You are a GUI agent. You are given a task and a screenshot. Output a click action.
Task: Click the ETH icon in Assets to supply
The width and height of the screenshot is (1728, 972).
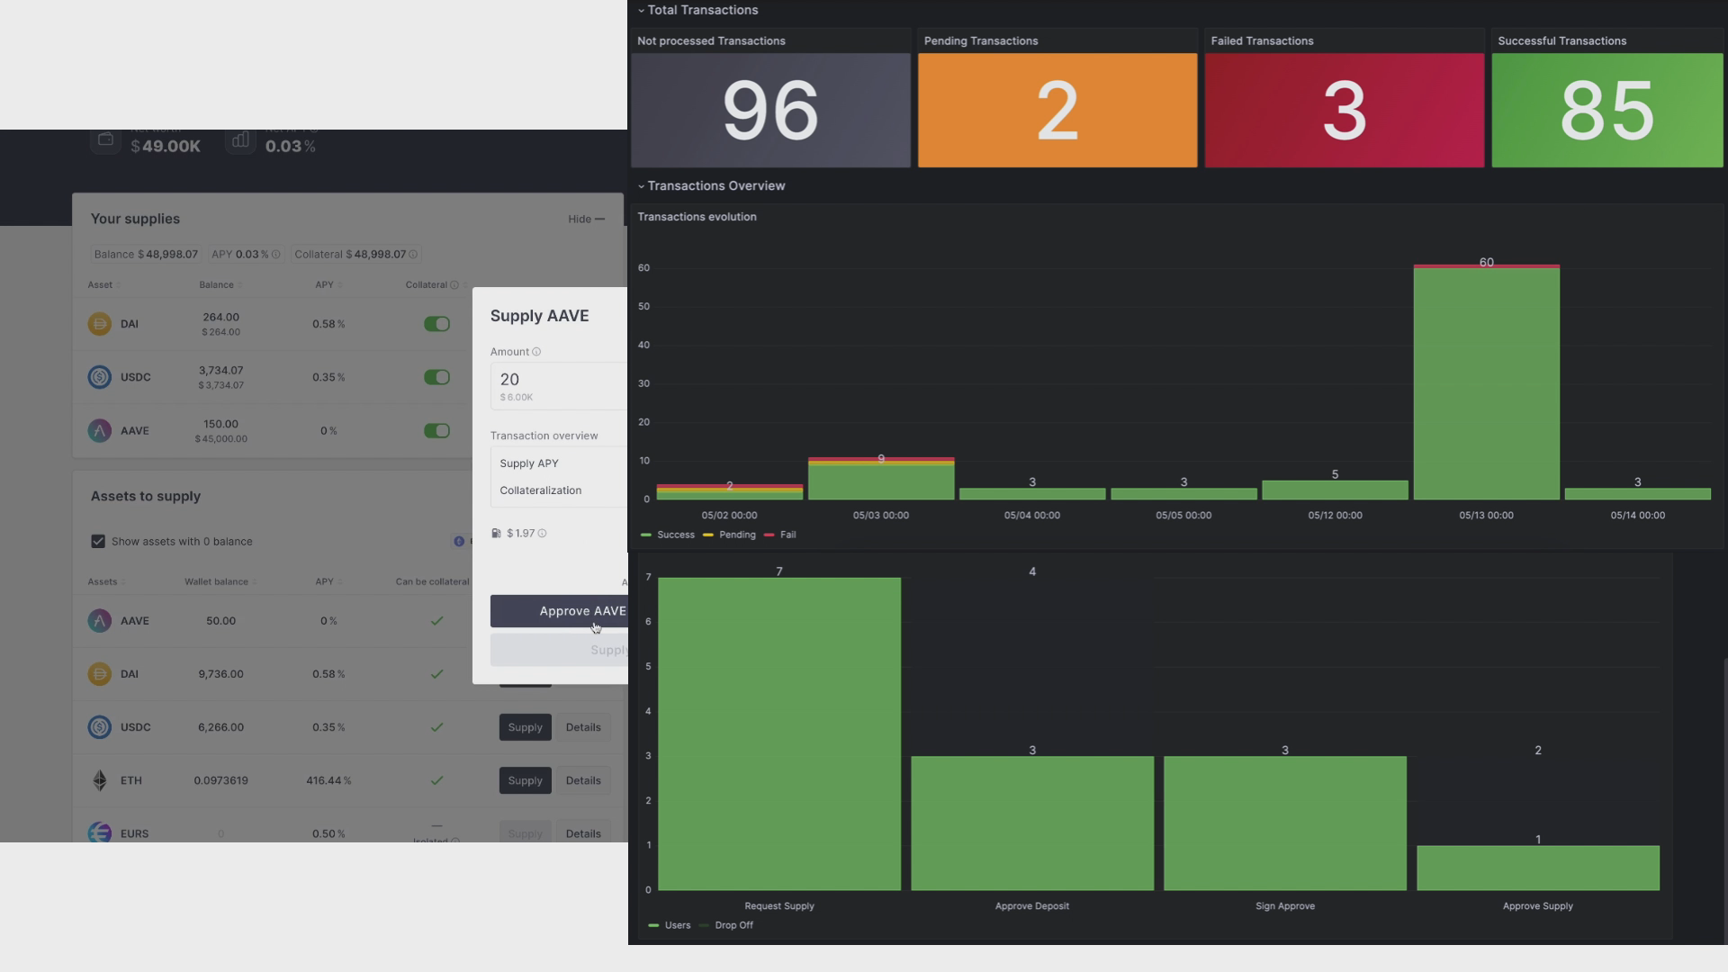click(x=99, y=780)
